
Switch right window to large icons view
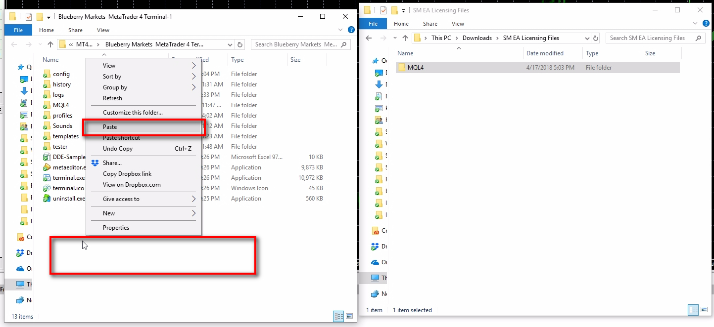click(x=705, y=310)
